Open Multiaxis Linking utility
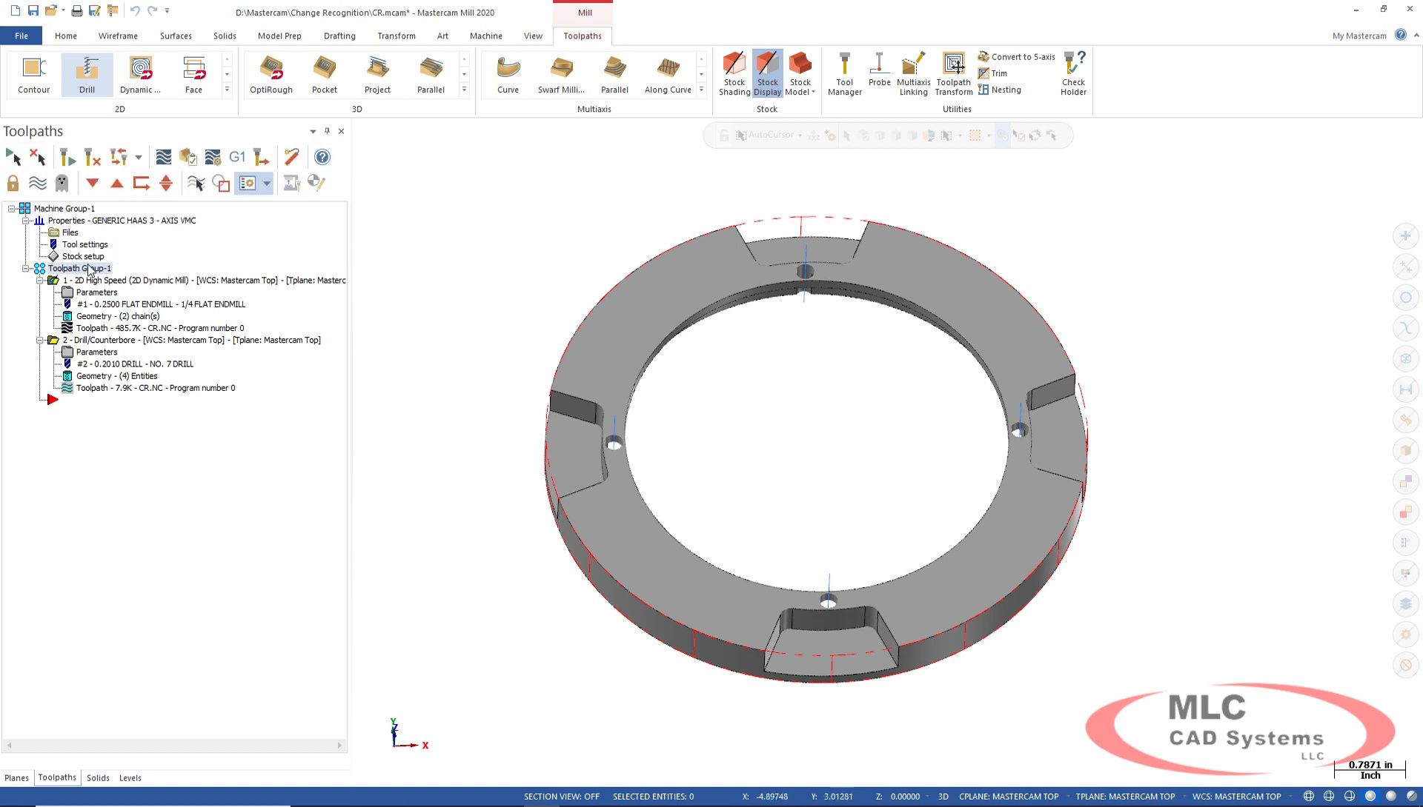 914,73
